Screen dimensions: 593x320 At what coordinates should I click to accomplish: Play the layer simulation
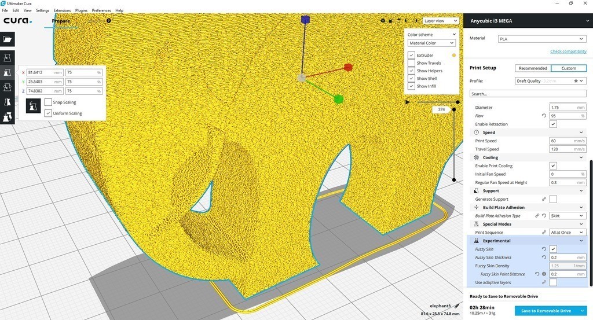pyautogui.click(x=407, y=102)
